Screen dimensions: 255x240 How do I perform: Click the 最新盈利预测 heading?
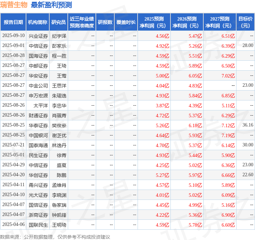coord(51,5)
